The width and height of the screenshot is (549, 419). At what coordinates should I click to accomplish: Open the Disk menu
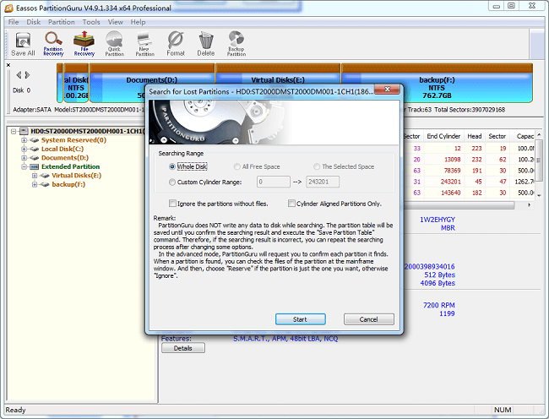click(x=33, y=22)
